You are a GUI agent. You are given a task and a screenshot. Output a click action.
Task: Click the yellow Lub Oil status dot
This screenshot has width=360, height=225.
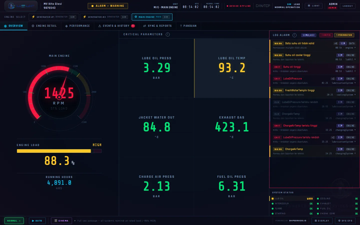click(272, 199)
